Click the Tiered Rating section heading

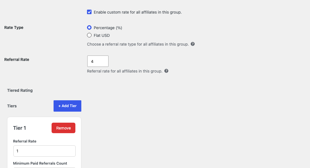point(20,90)
